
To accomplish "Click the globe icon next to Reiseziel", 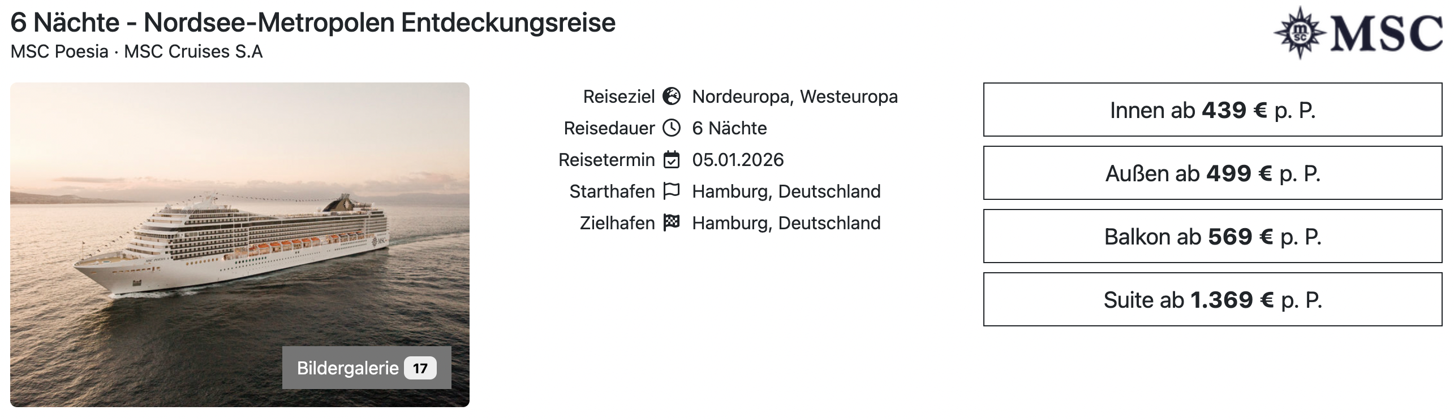I will (x=671, y=97).
